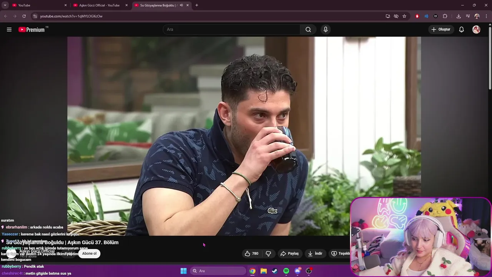Start voice search with the microphone icon
492x277 pixels.
tap(326, 30)
